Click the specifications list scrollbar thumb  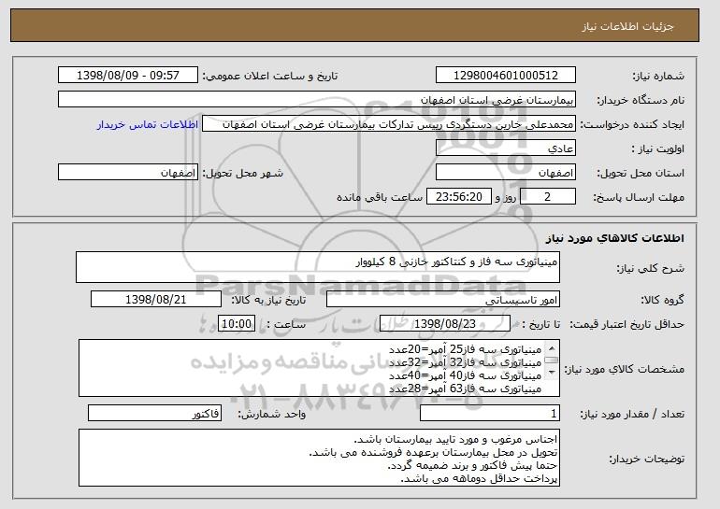pos(552,361)
